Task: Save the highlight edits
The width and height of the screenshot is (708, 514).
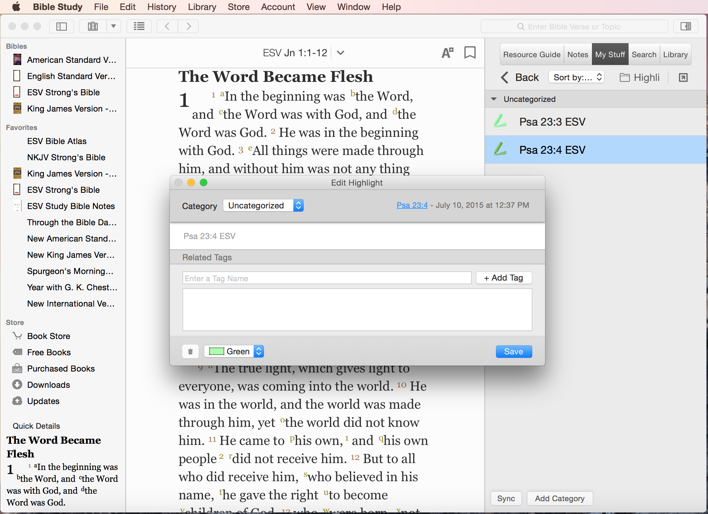Action: pos(514,352)
